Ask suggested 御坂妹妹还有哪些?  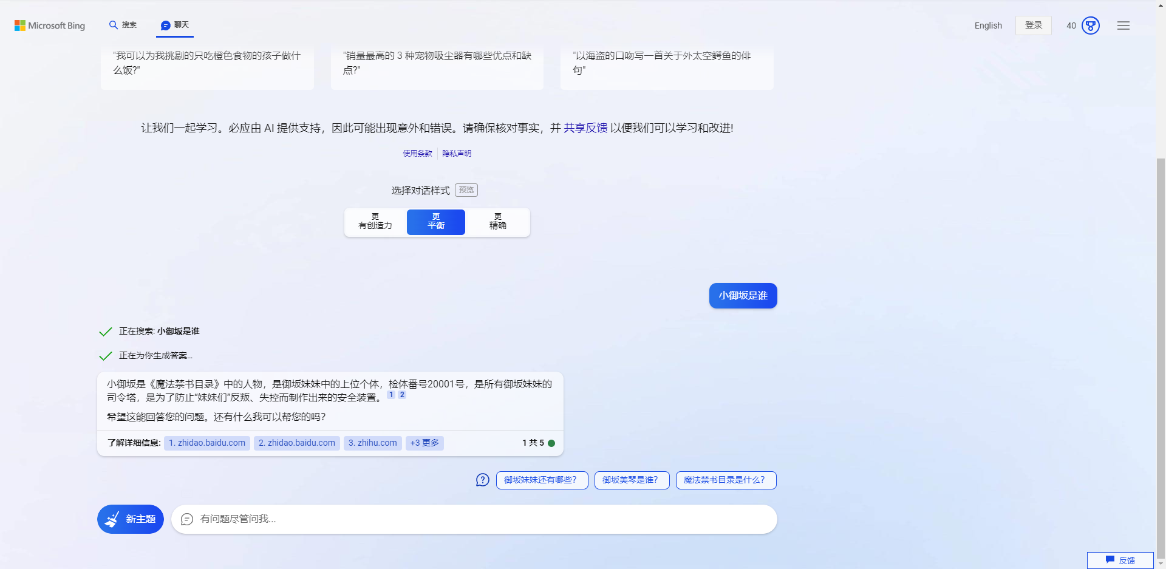542,480
